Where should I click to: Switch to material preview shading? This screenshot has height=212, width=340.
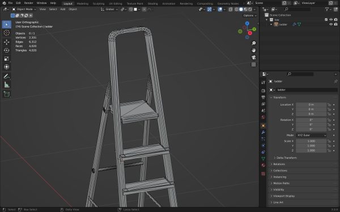[x=245, y=9]
